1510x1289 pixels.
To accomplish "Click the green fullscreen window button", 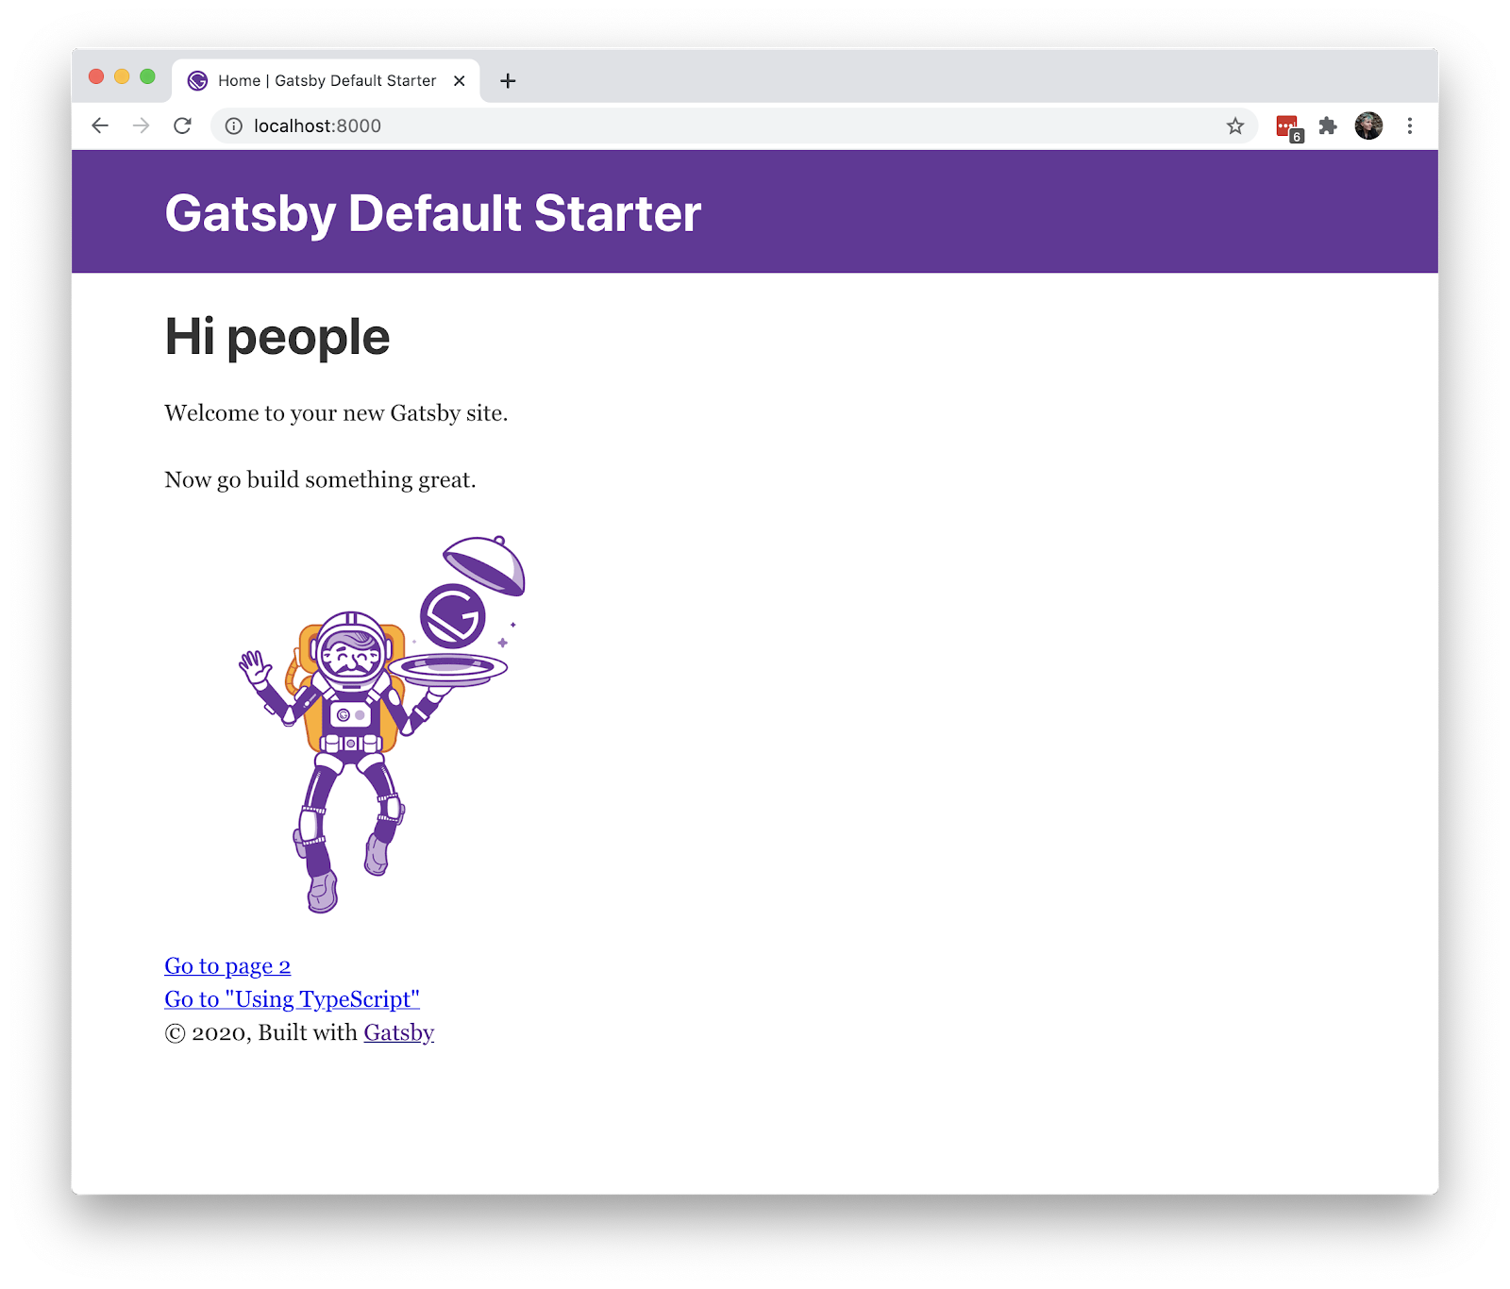I will [x=147, y=76].
